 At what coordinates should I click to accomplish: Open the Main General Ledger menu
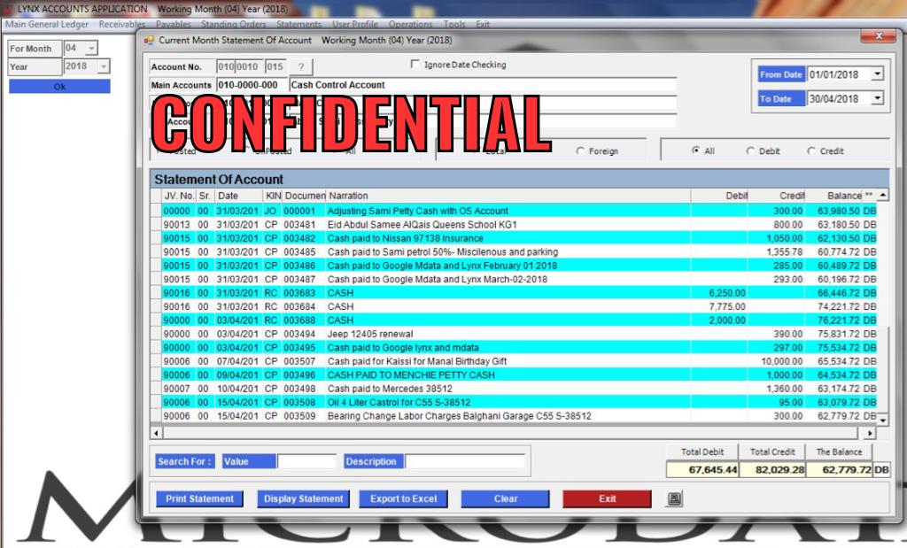tap(47, 24)
